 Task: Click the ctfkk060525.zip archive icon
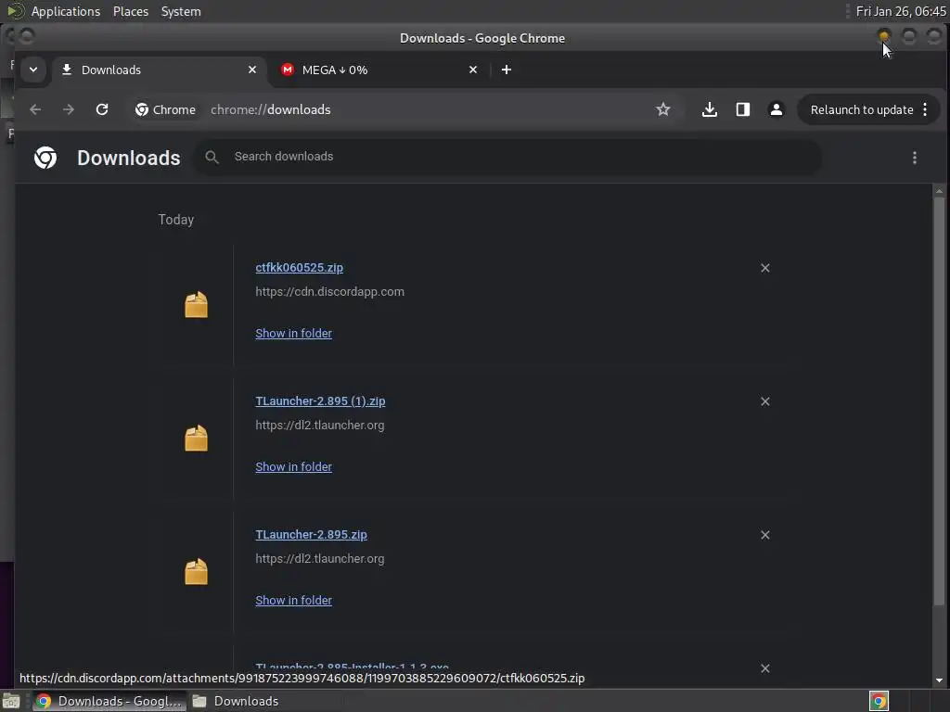[x=197, y=304]
